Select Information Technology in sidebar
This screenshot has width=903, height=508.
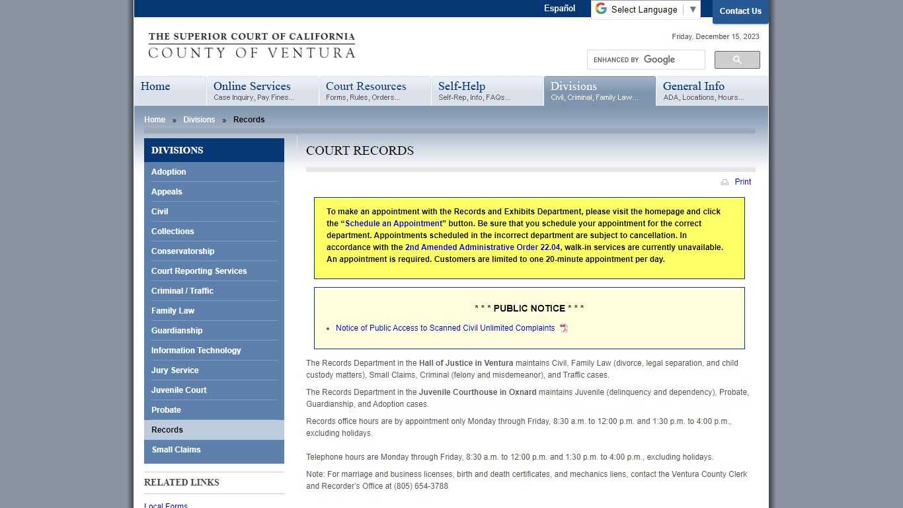214,351
